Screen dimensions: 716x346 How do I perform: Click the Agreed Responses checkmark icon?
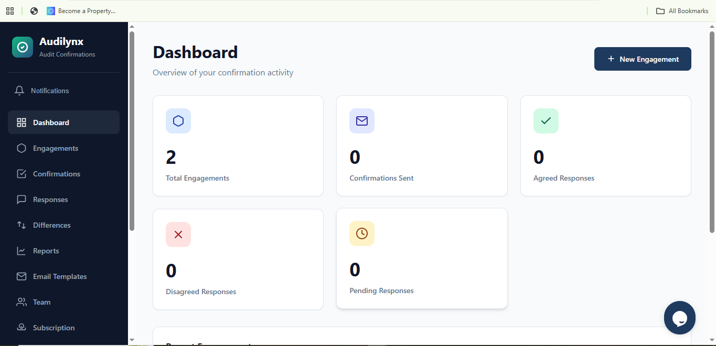546,121
